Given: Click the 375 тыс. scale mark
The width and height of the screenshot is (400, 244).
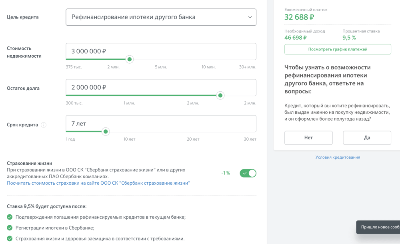Looking at the screenshot, I should [x=74, y=67].
